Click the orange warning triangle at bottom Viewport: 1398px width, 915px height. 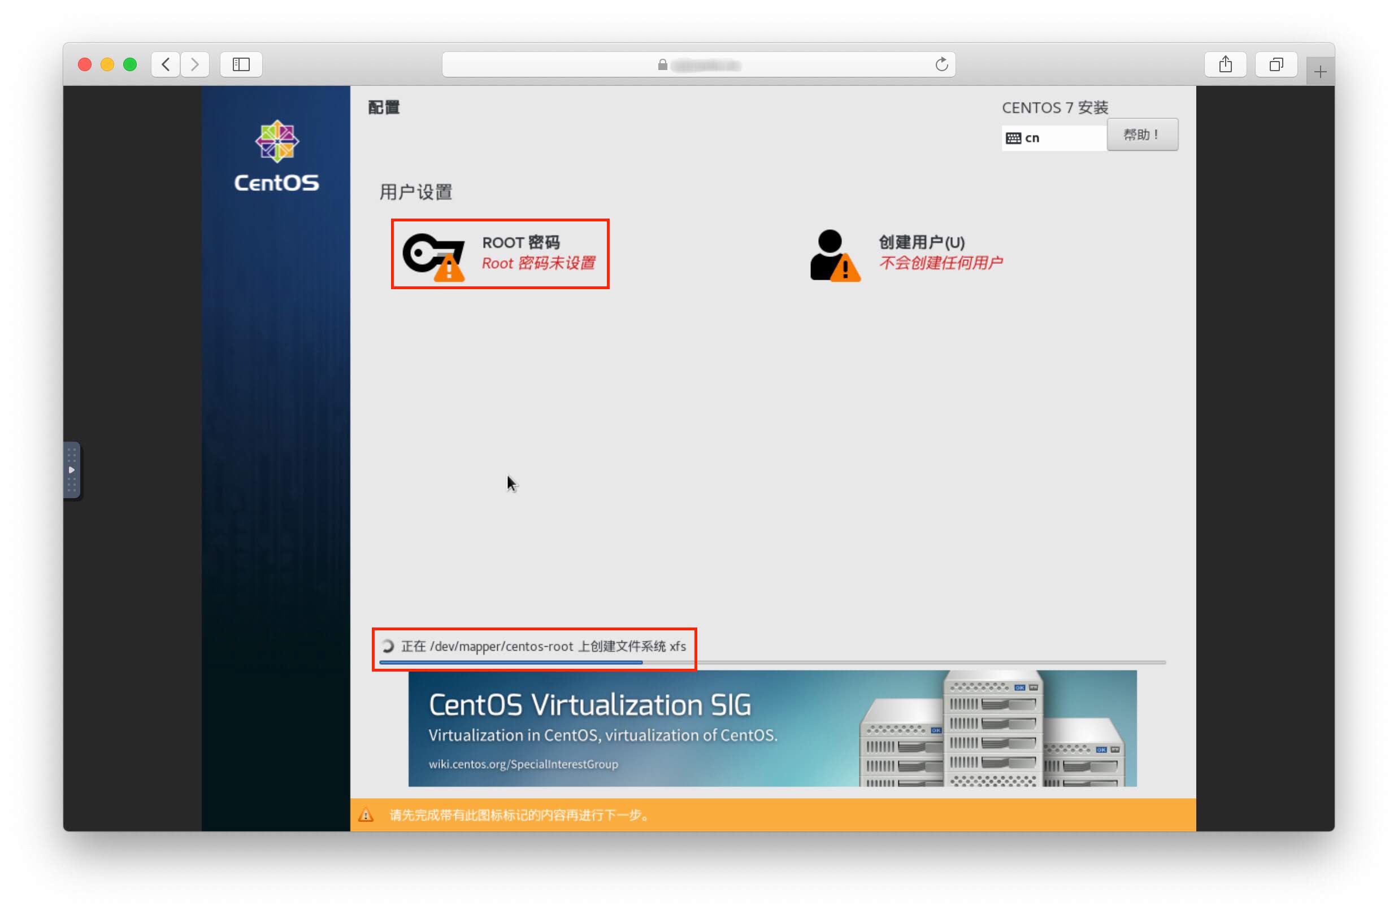[x=366, y=815]
